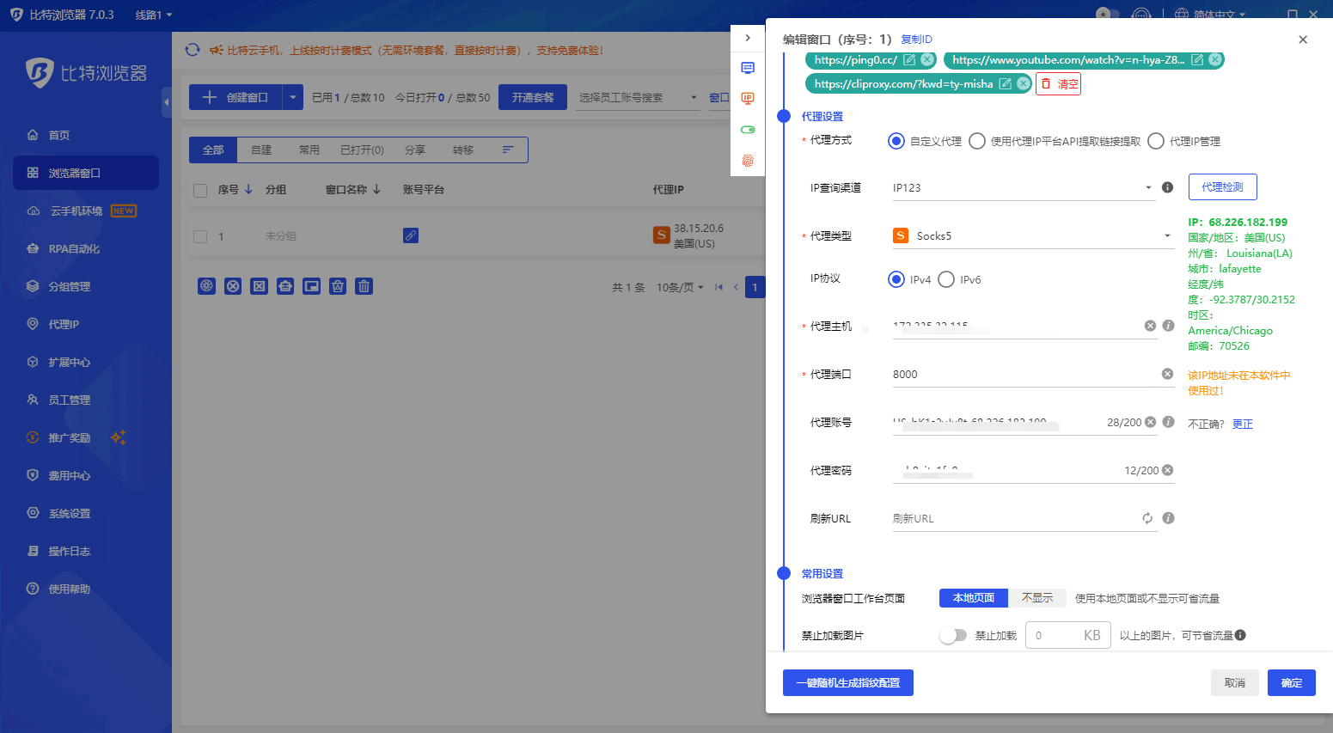Screen dimensions: 1333x733
Task: Click the list filter icon in the tab bar
Action: click(508, 150)
